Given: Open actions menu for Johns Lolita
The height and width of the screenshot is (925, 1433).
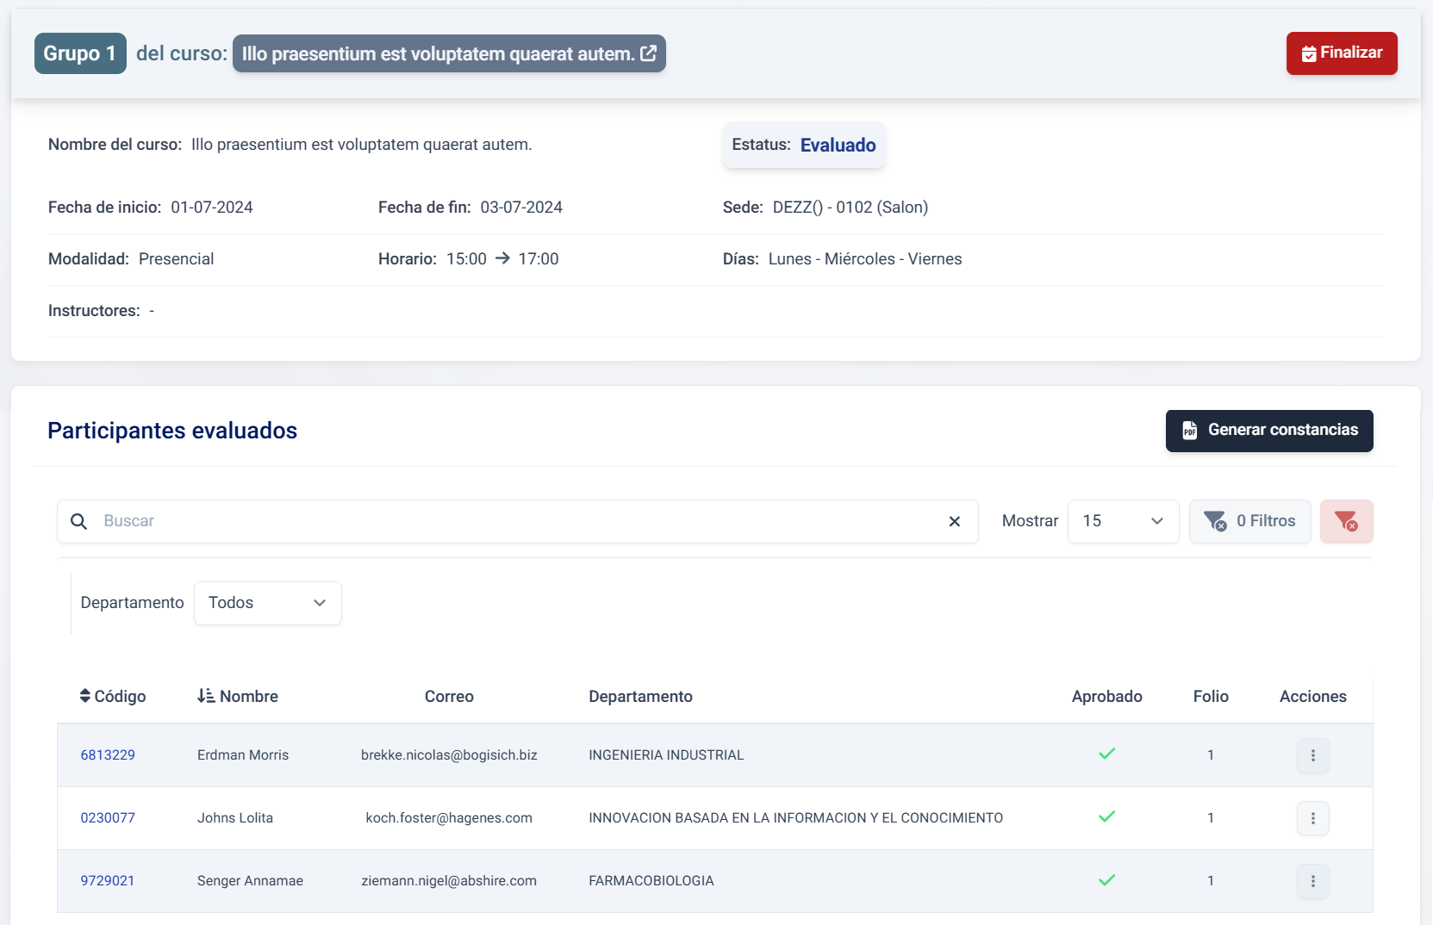Looking at the screenshot, I should (1312, 818).
